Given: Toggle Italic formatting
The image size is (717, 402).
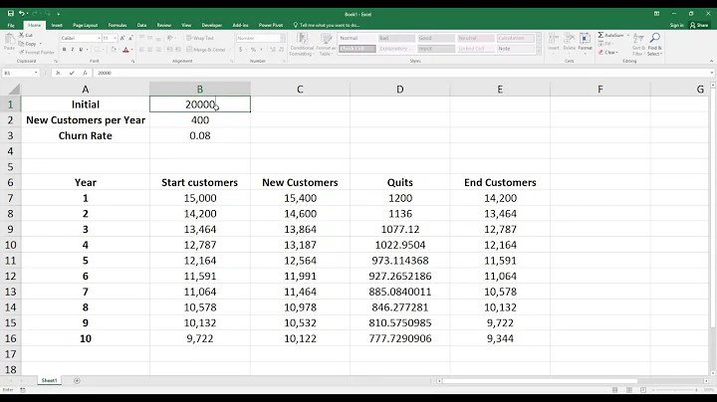Looking at the screenshot, I should click(x=73, y=50).
